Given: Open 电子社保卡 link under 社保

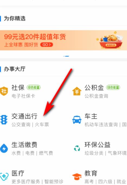Looking at the screenshot, I should click(x=23, y=96).
